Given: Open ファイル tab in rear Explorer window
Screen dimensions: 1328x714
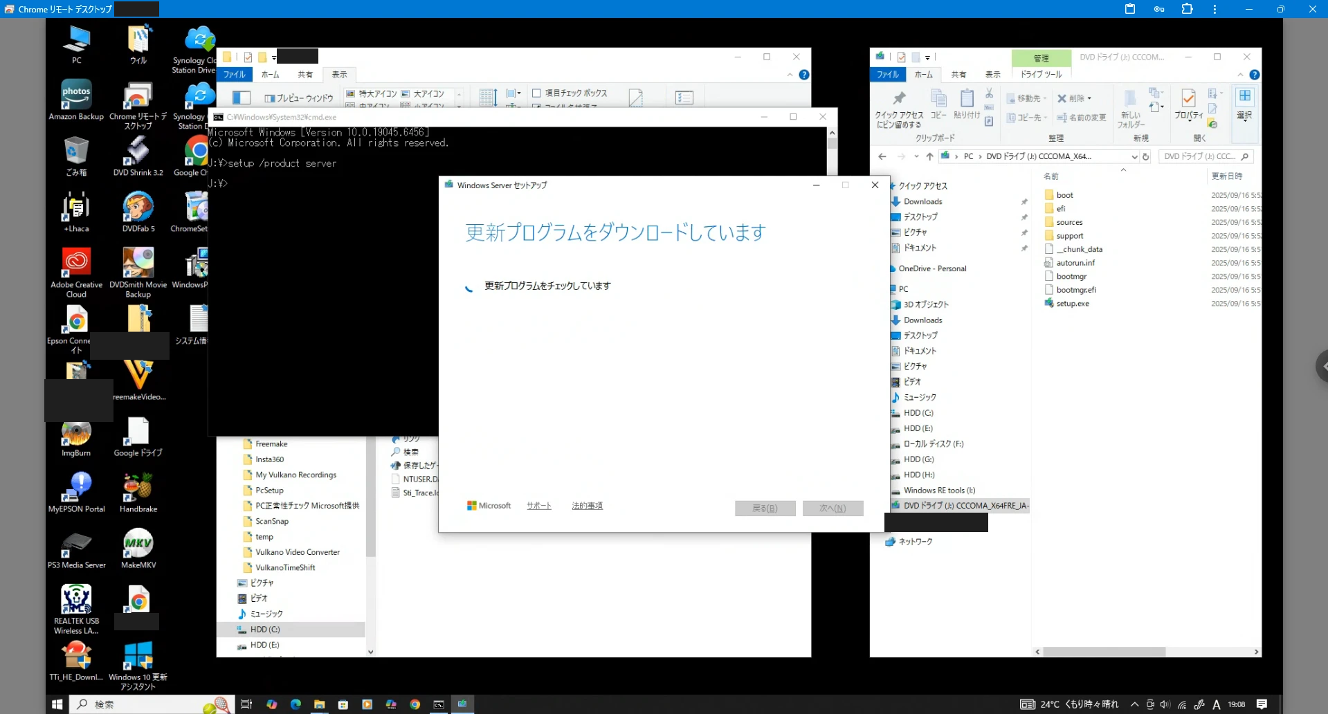Looking at the screenshot, I should tap(235, 75).
